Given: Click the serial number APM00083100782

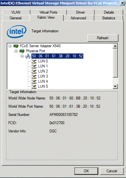Looking at the screenshot, I should [63, 115].
